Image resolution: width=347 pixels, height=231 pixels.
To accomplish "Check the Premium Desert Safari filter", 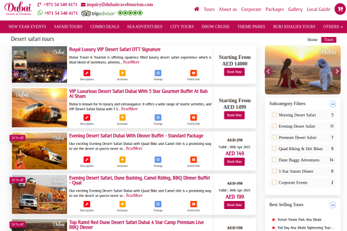I will tap(274, 137).
